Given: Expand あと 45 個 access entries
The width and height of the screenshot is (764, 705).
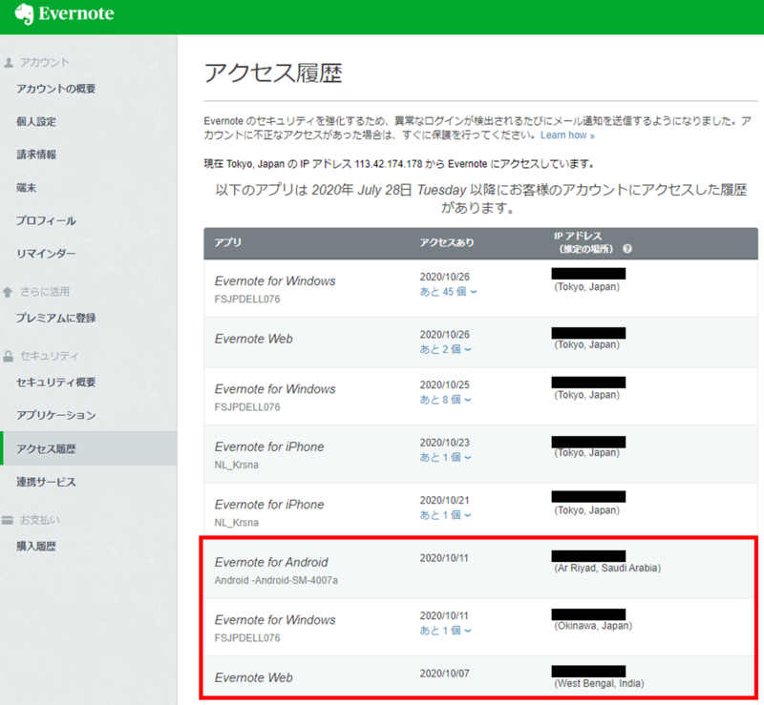Looking at the screenshot, I should [448, 292].
